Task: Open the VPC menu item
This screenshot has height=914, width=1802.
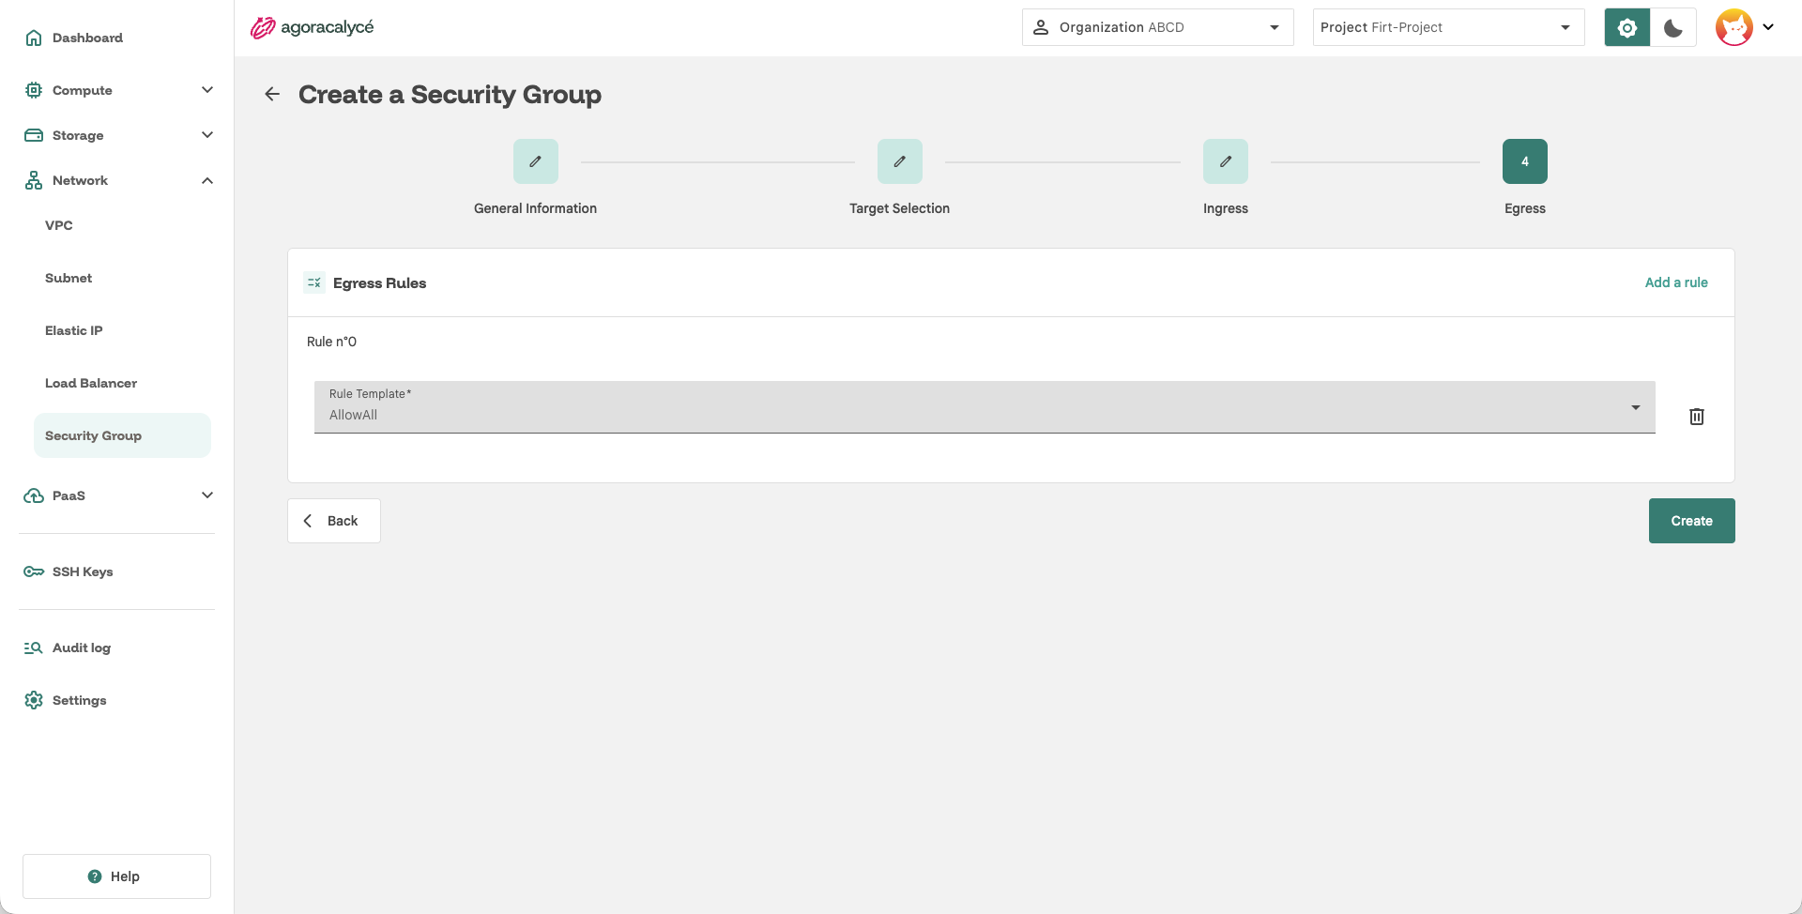Action: pyautogui.click(x=59, y=225)
